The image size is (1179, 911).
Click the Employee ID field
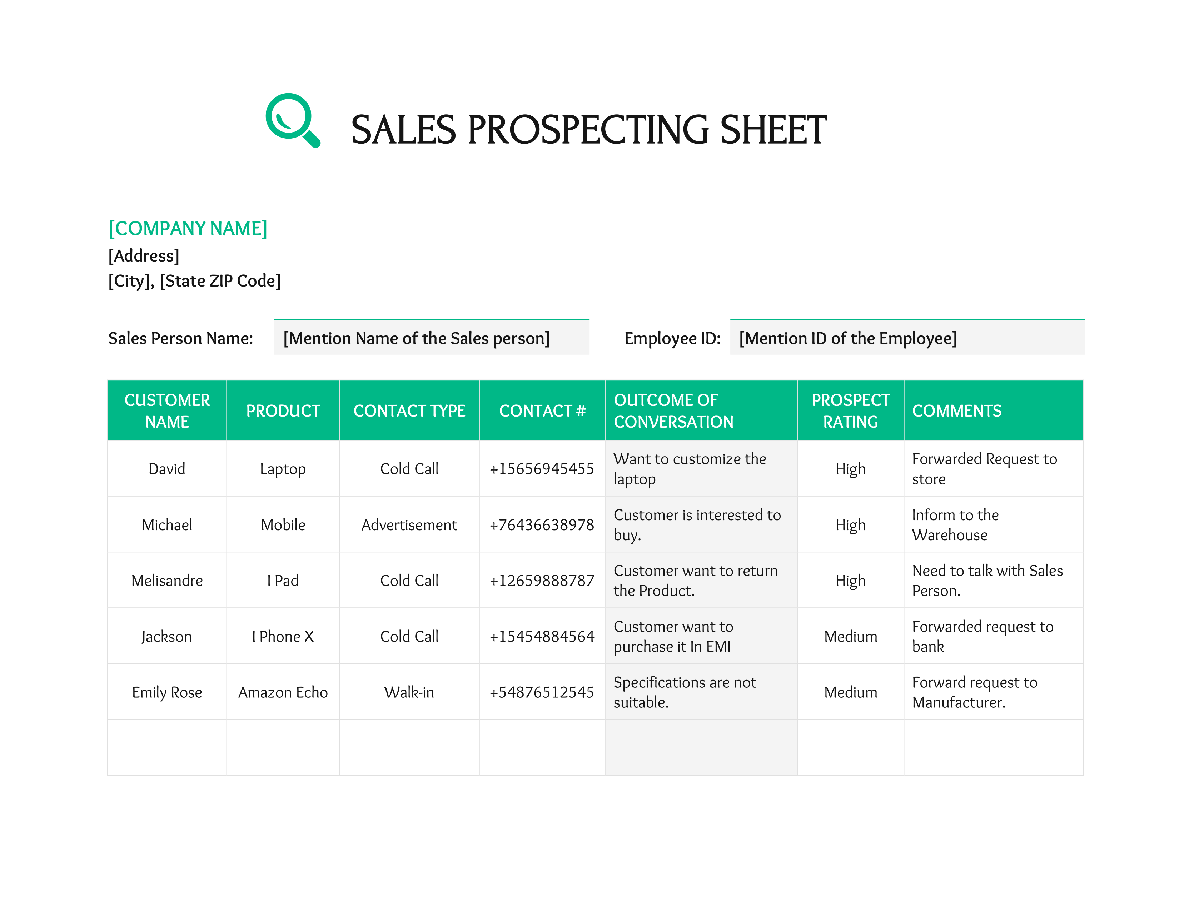(907, 338)
